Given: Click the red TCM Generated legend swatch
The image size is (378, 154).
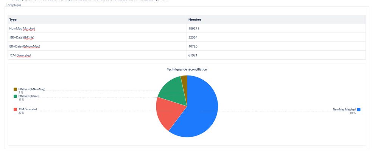Looking at the screenshot, I should point(16,109).
